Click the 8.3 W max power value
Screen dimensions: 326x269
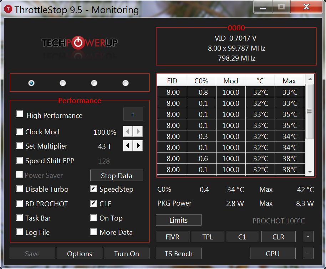pyautogui.click(x=305, y=203)
